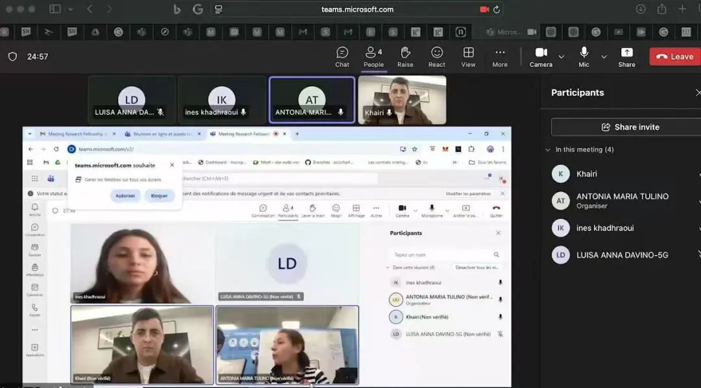Reload the page in browser toolbar
The width and height of the screenshot is (701, 388).
click(x=497, y=9)
